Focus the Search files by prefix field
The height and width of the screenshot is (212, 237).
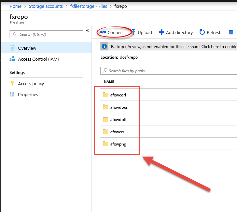point(169,71)
